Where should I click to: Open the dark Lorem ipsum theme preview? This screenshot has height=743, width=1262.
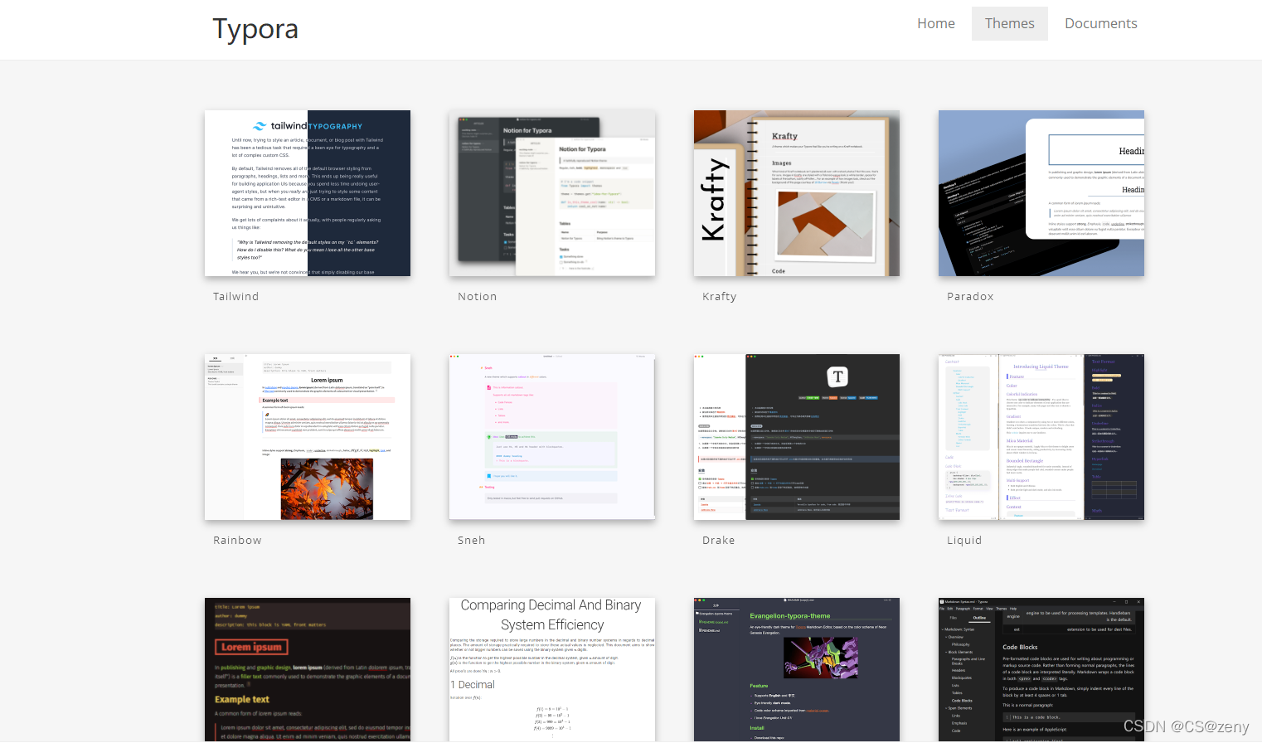pyautogui.click(x=308, y=670)
